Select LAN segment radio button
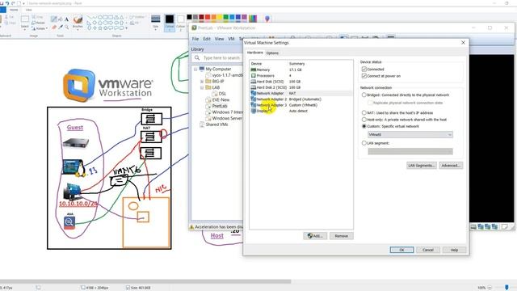This screenshot has height=291, width=517. tap(364, 143)
